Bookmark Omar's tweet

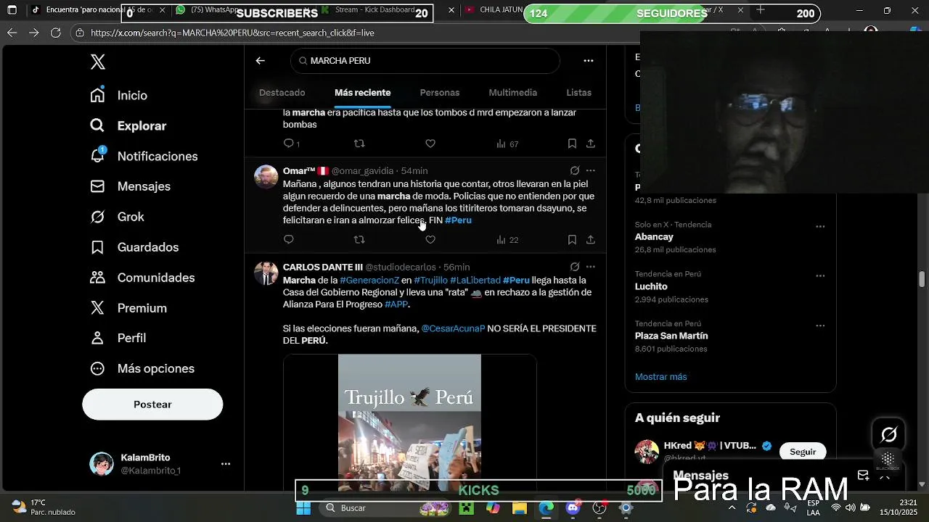point(572,239)
